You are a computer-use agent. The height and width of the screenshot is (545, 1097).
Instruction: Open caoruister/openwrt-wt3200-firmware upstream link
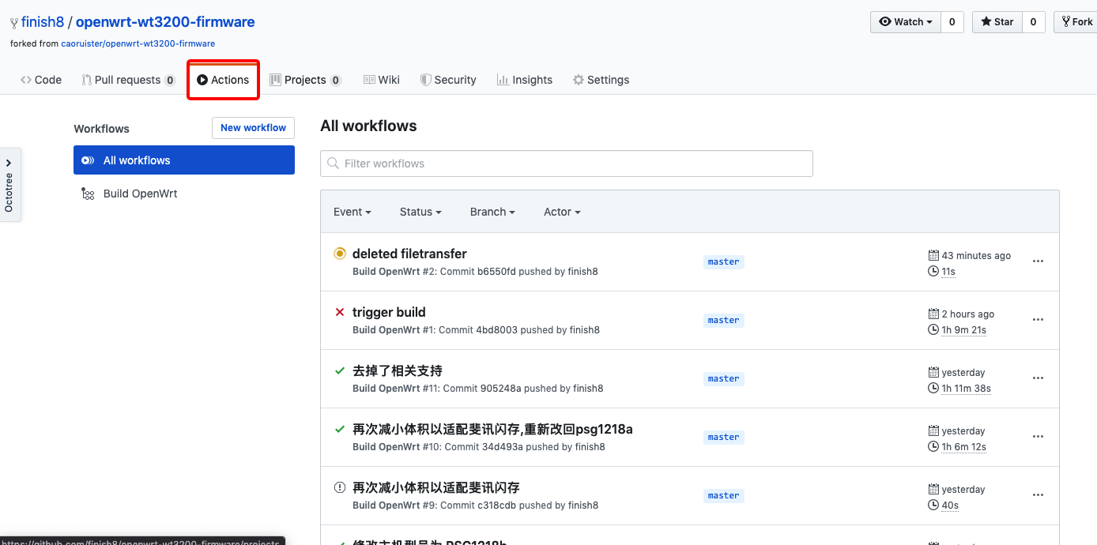[138, 43]
